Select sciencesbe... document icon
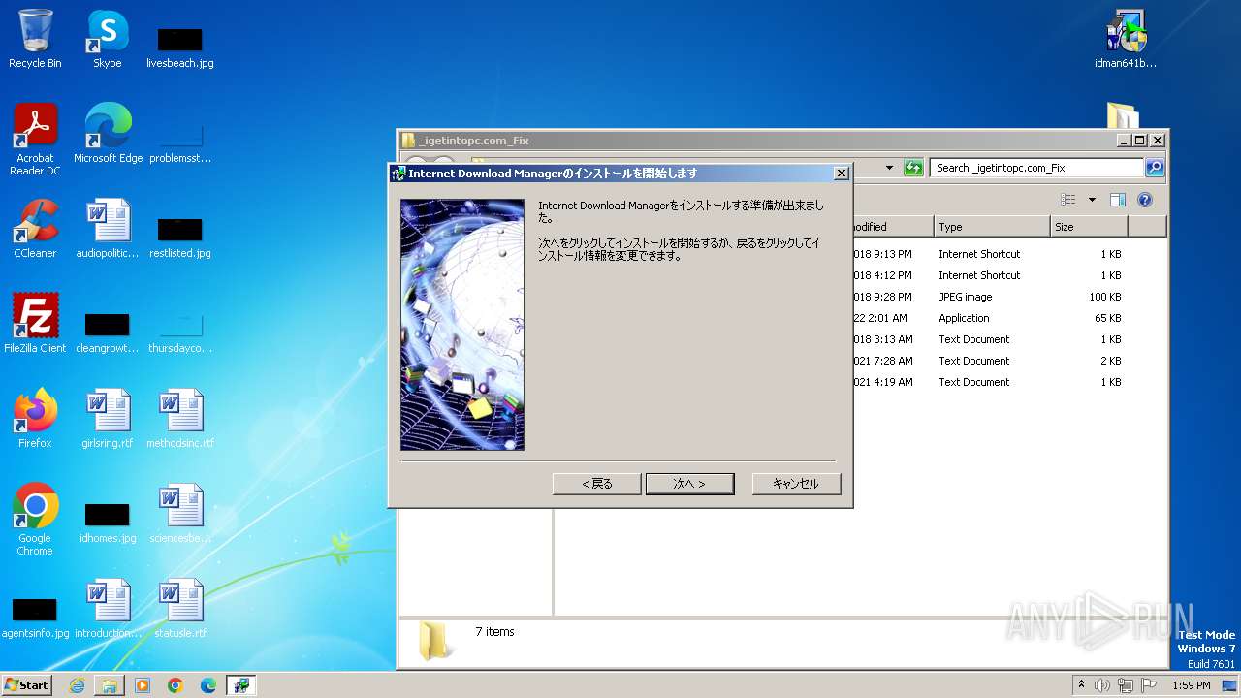Screen dimensions: 1241x698 pyautogui.click(x=180, y=514)
